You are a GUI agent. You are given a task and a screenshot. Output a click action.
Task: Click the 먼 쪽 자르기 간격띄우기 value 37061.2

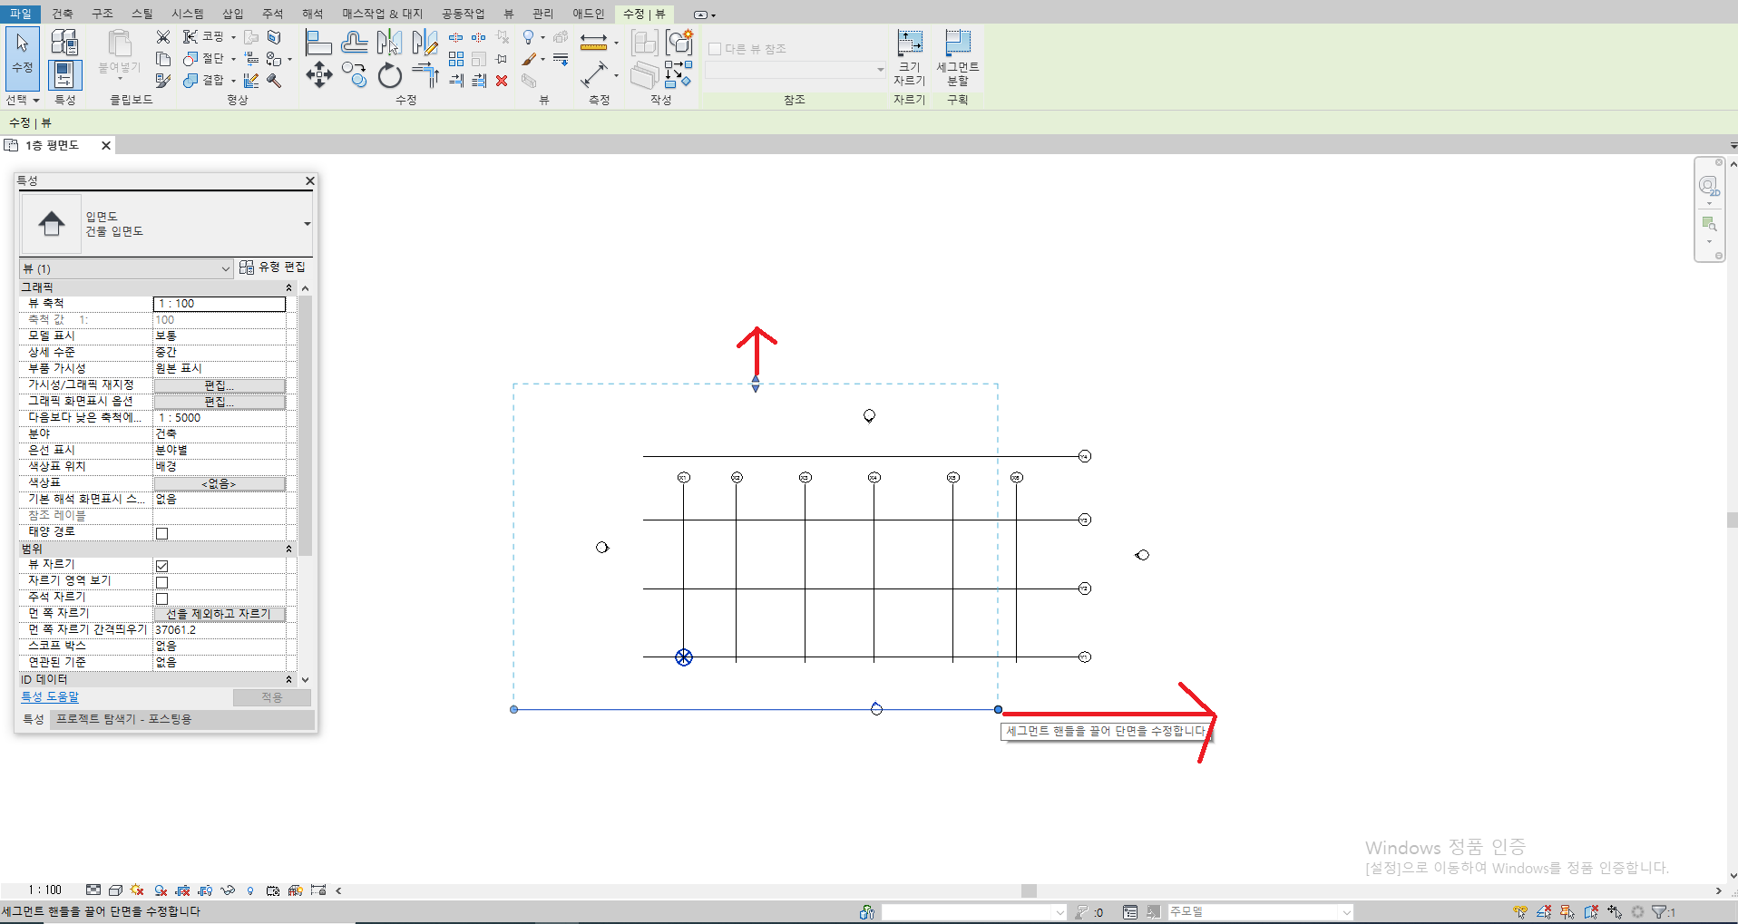click(220, 630)
